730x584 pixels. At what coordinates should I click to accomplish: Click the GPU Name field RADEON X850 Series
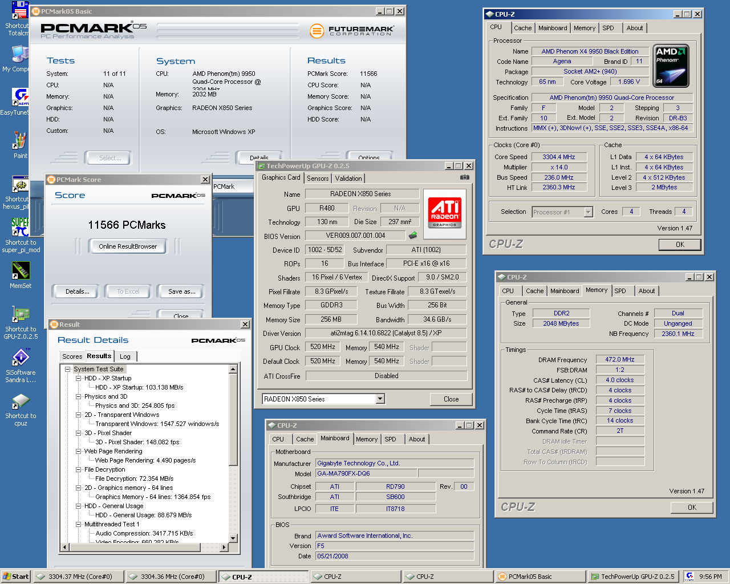362,194
